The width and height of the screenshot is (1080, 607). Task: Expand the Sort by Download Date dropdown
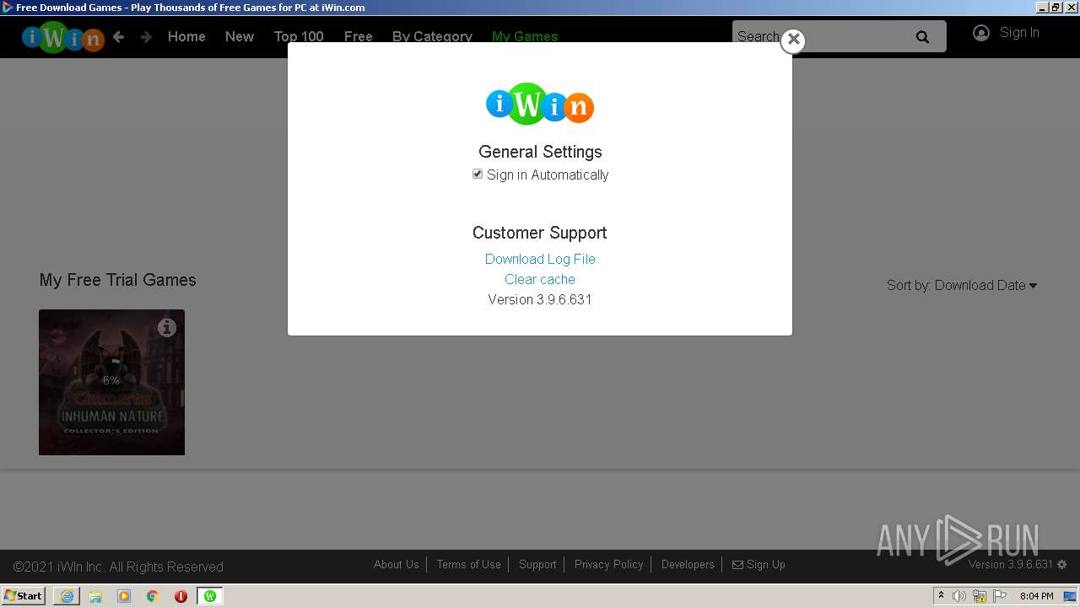[x=962, y=285]
